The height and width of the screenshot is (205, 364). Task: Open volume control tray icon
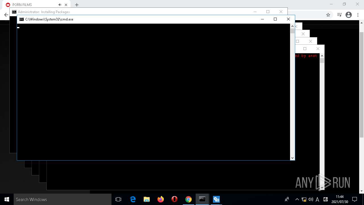[311, 199]
